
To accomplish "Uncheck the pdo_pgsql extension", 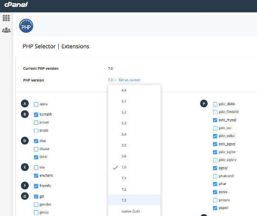I will tap(215, 144).
